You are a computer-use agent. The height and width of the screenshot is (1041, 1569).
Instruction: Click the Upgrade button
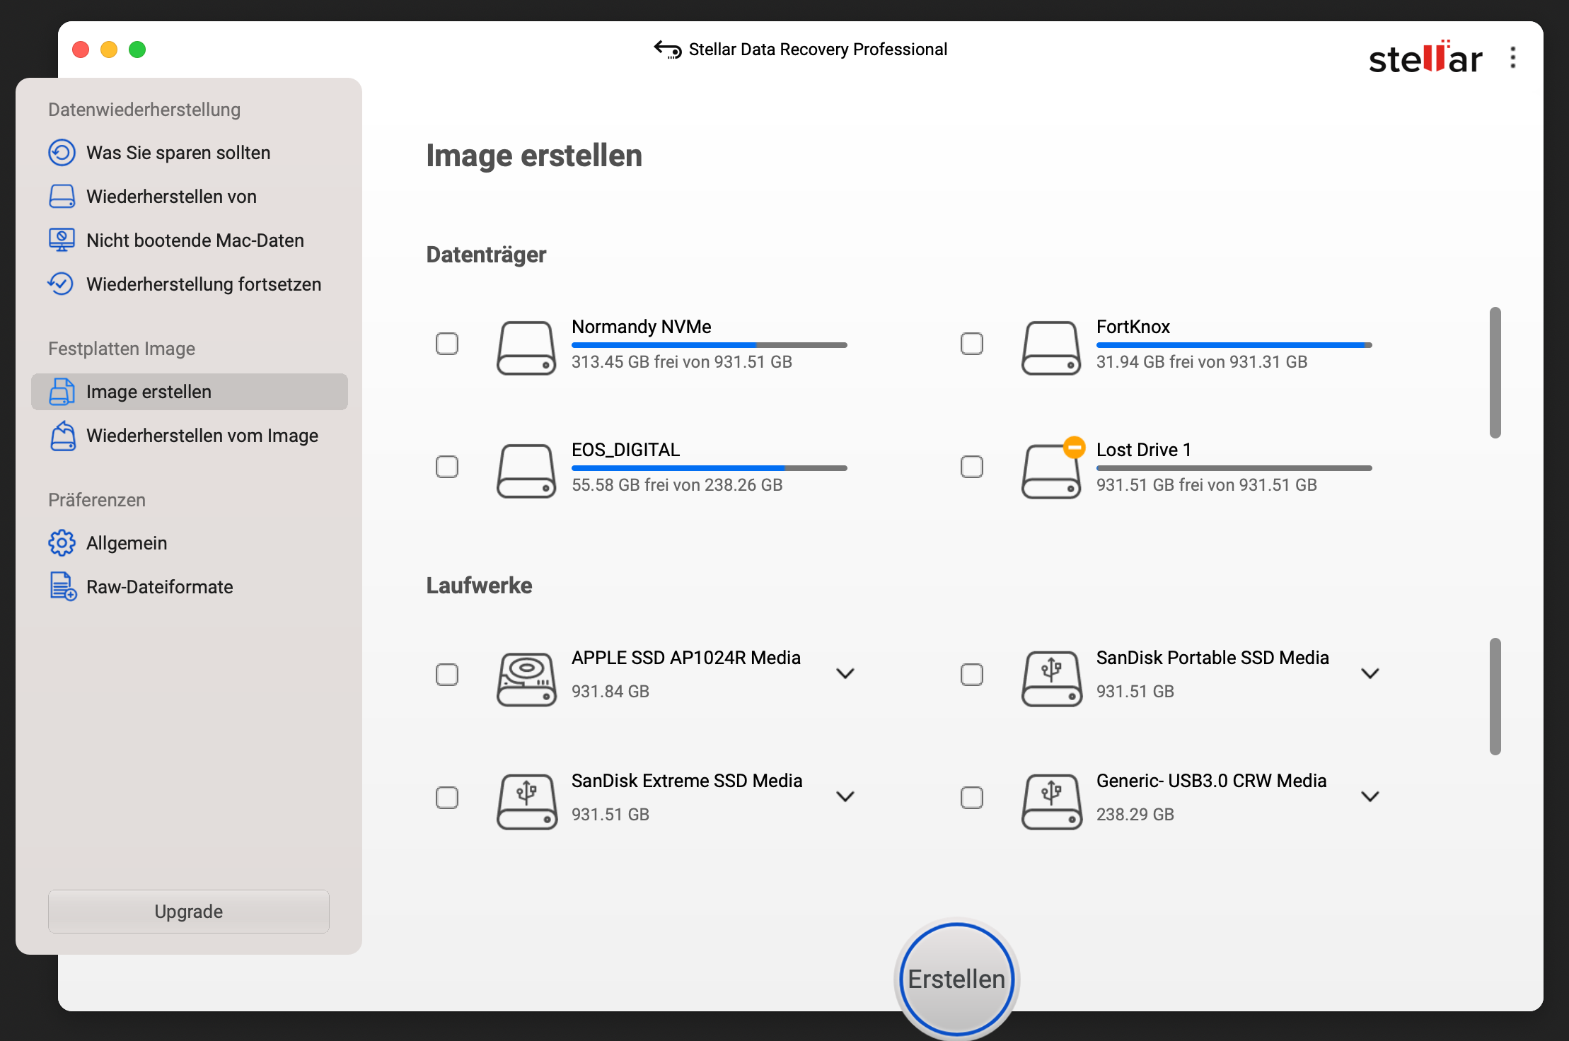[x=189, y=912]
